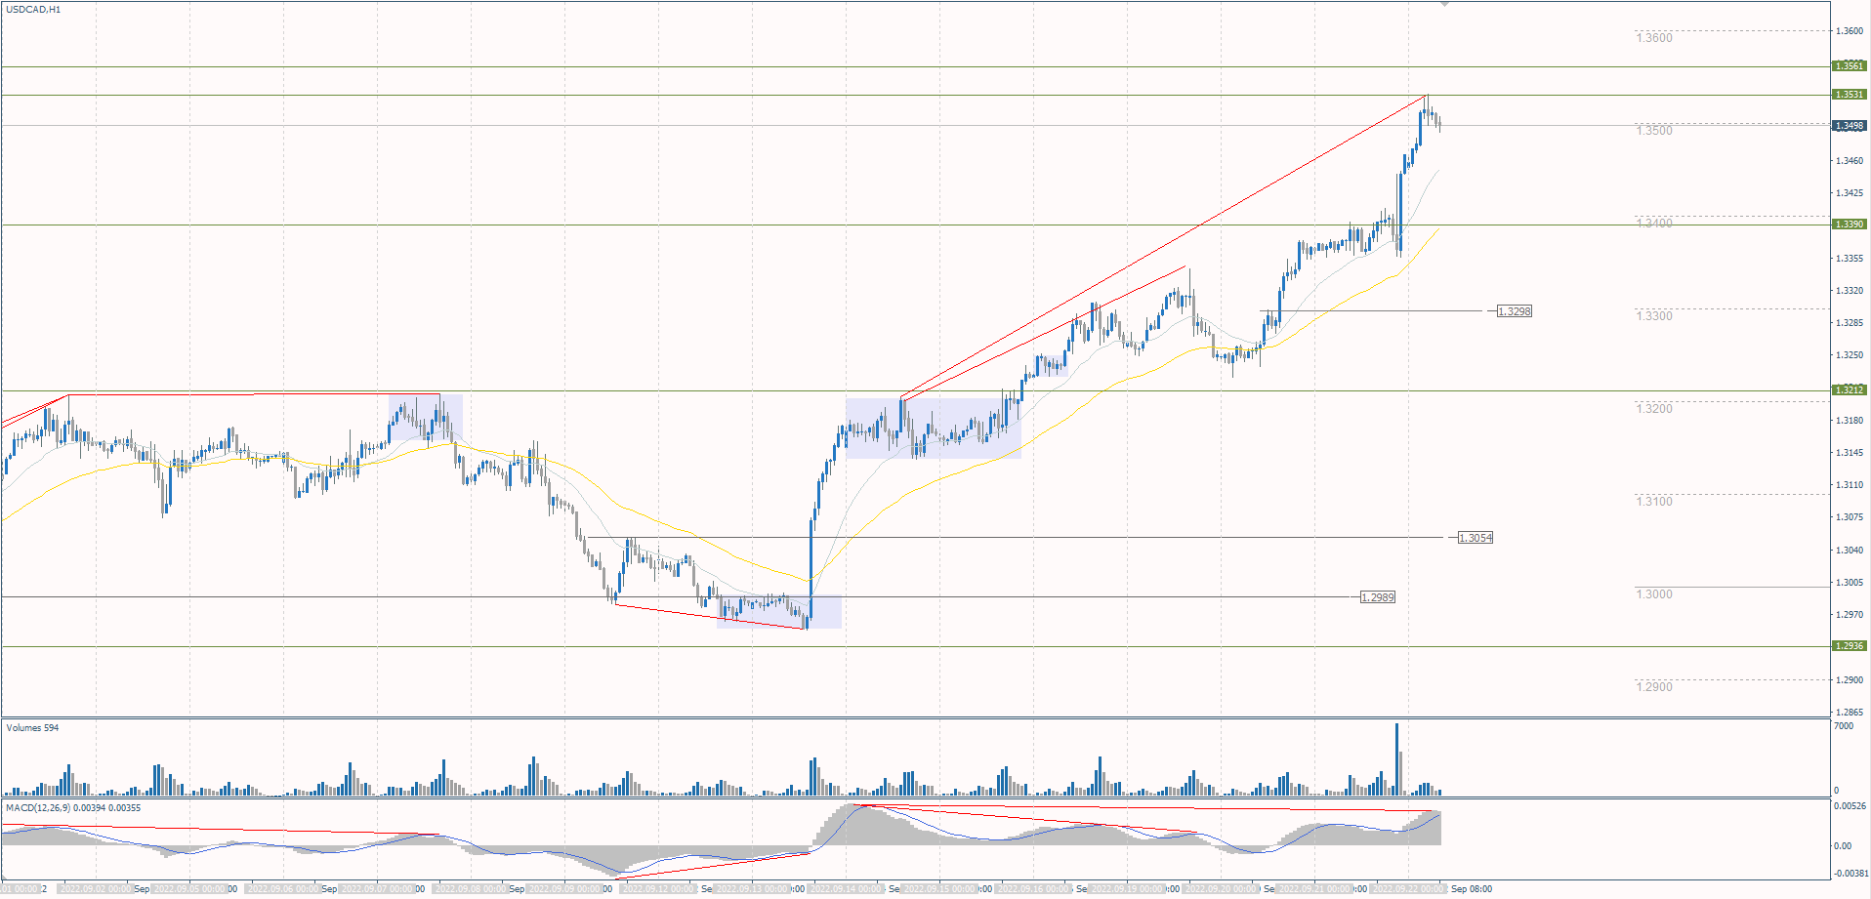Click the large grey 1.3300 round-level label
Viewport: 1871px width, 899px height.
pos(1654,316)
